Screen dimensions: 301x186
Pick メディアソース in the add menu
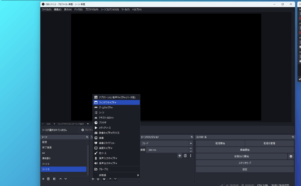point(104,128)
